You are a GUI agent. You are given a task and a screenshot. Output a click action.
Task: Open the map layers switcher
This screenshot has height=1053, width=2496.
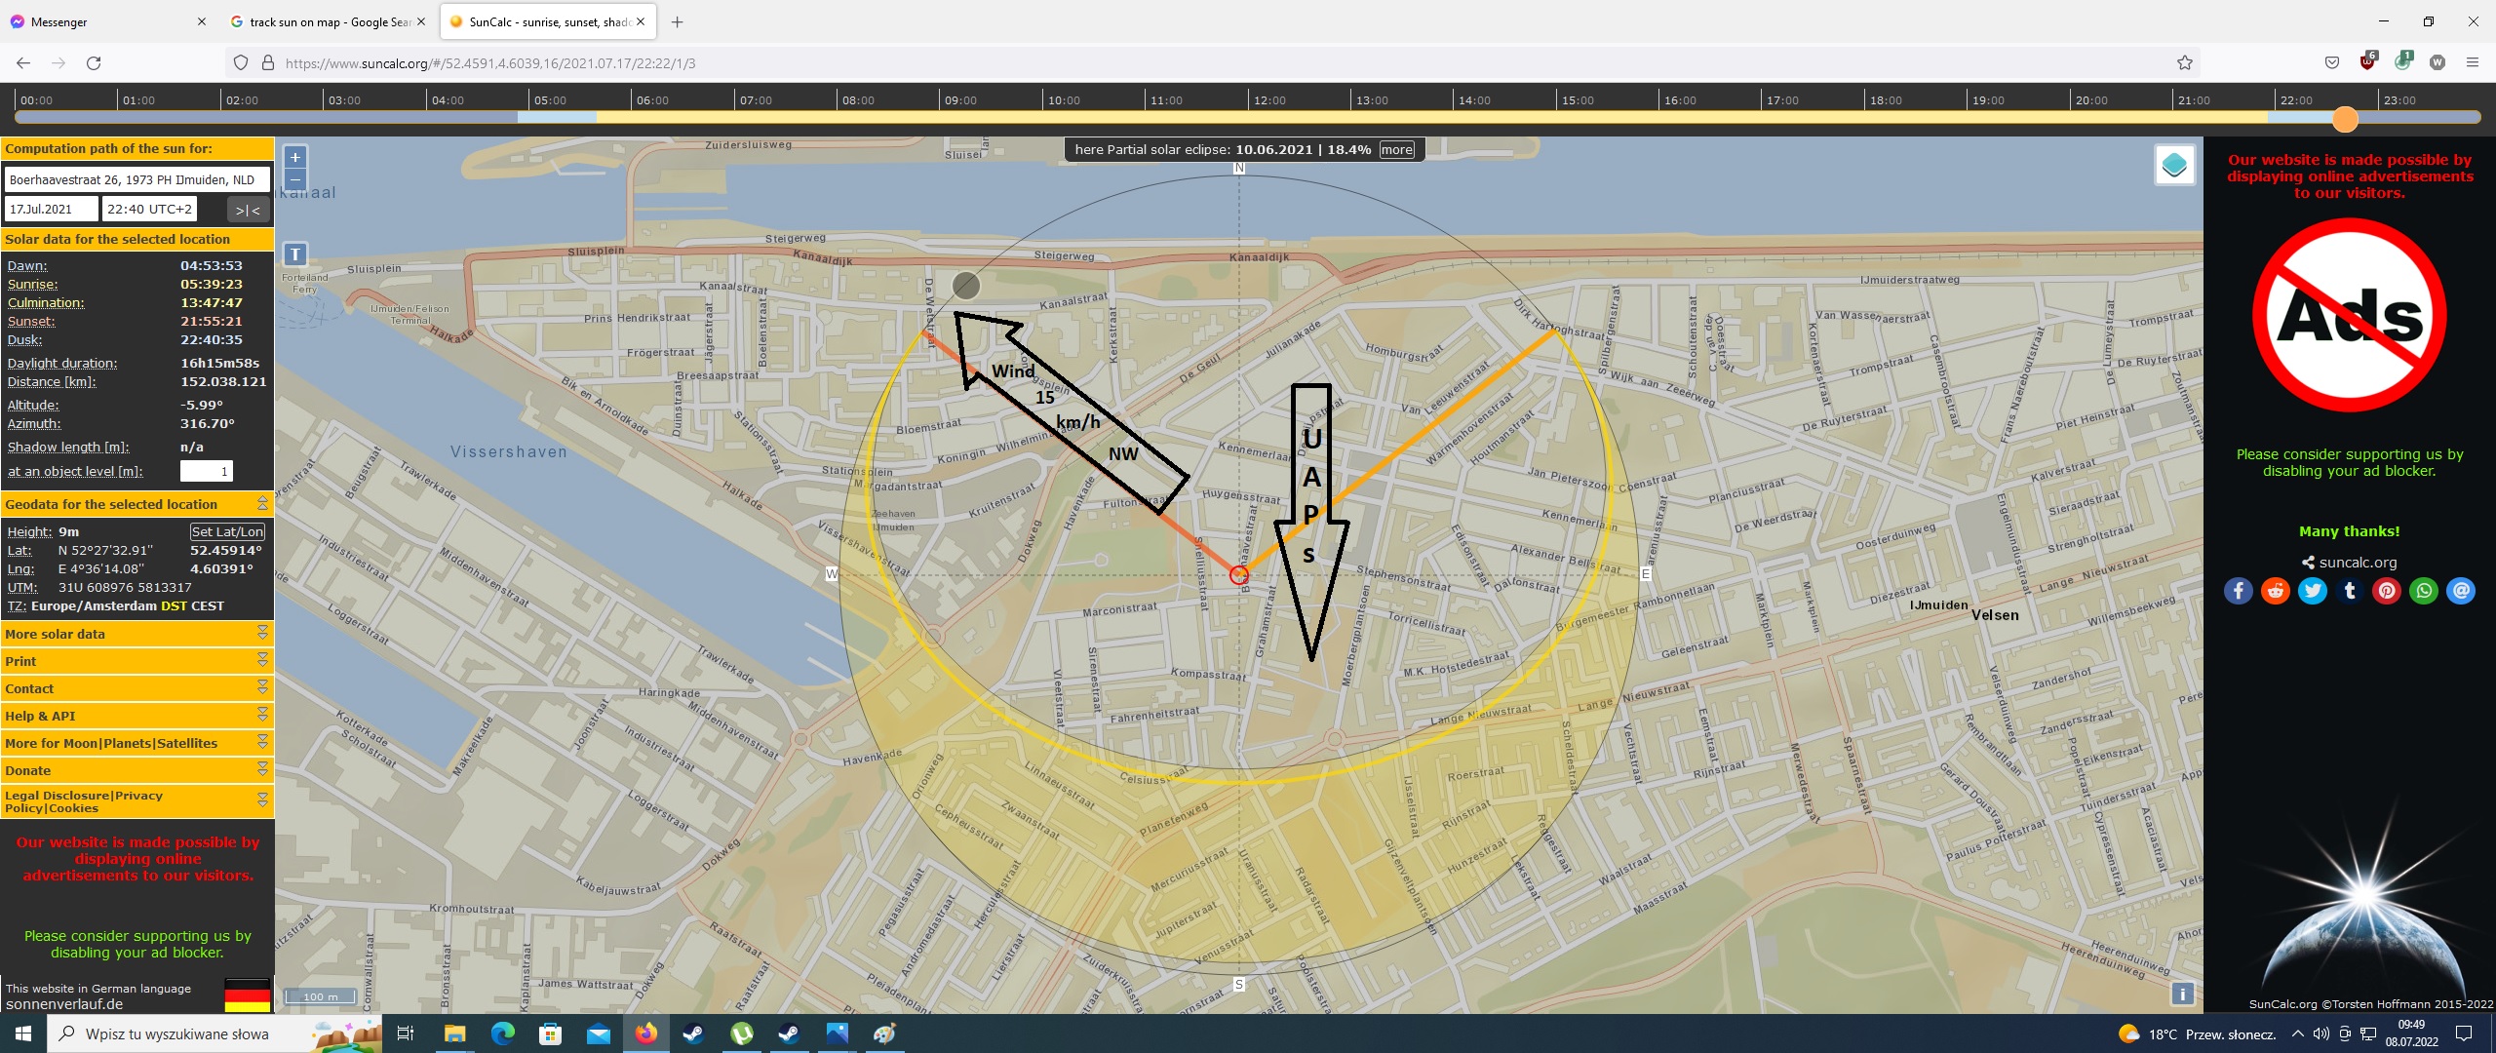tap(2174, 165)
